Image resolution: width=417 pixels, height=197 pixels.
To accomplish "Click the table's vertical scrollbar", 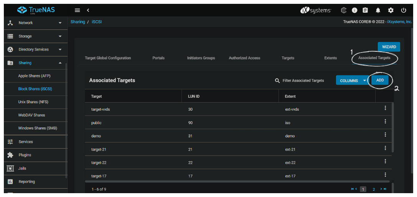I will point(393,128).
